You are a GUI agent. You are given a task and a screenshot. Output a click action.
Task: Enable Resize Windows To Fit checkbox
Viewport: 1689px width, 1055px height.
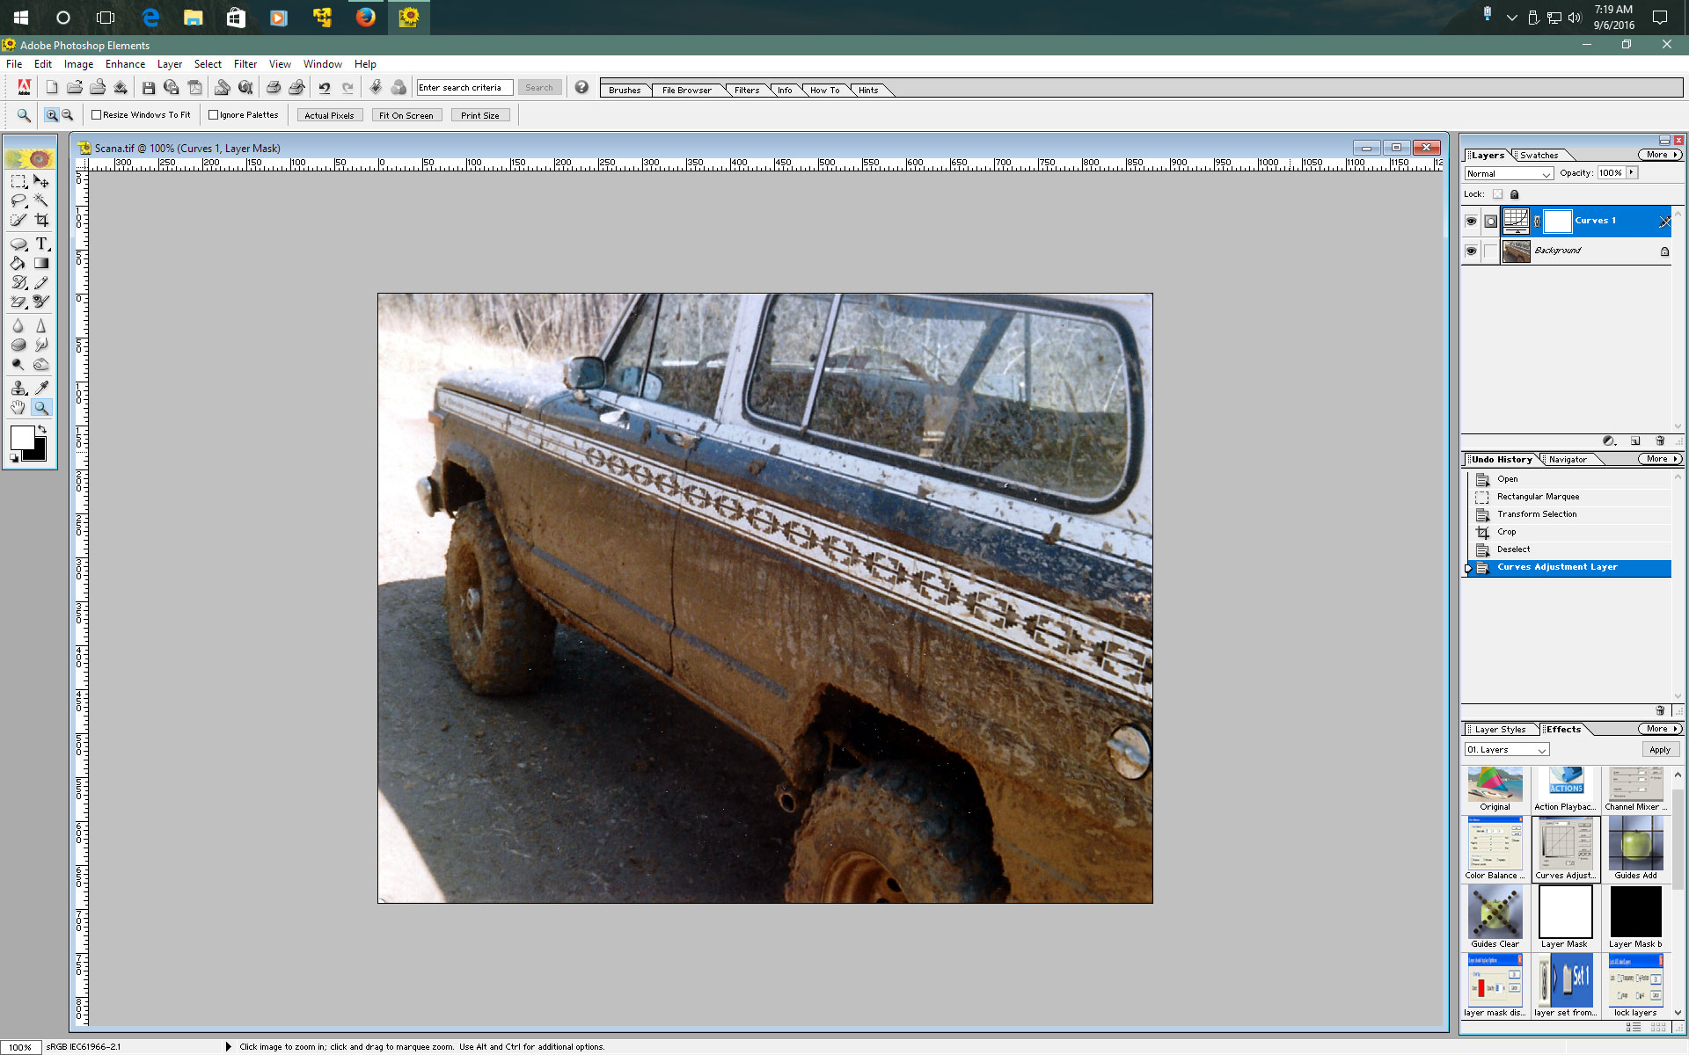98,114
